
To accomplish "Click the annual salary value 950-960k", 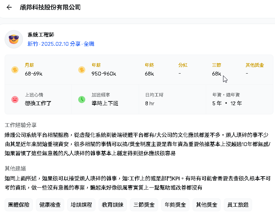I will pyautogui.click(x=104, y=74).
